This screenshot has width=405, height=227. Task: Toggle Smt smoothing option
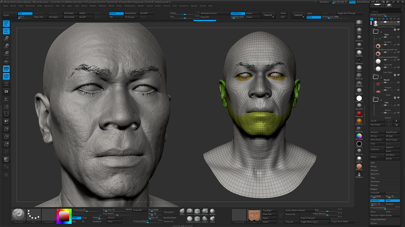point(25,13)
